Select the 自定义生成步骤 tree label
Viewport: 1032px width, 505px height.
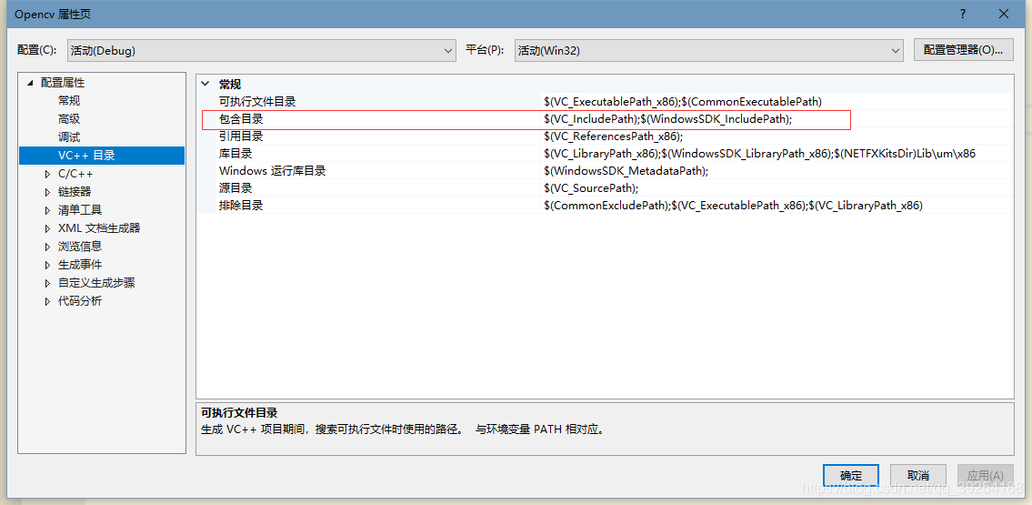96,283
